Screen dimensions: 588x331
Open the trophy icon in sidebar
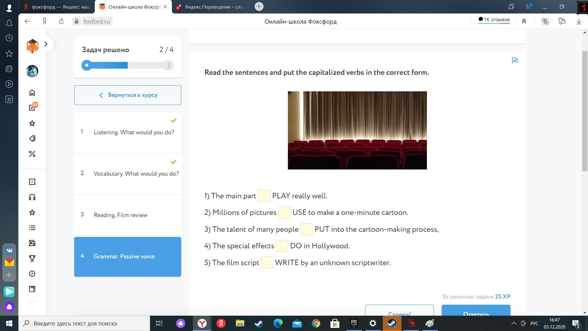point(32,258)
